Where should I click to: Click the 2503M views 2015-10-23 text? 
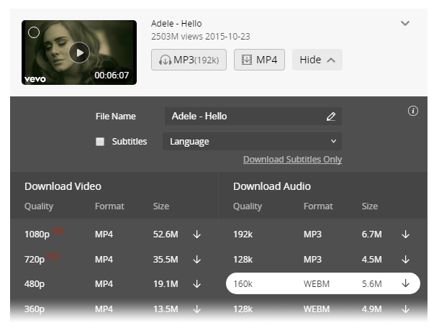point(201,37)
